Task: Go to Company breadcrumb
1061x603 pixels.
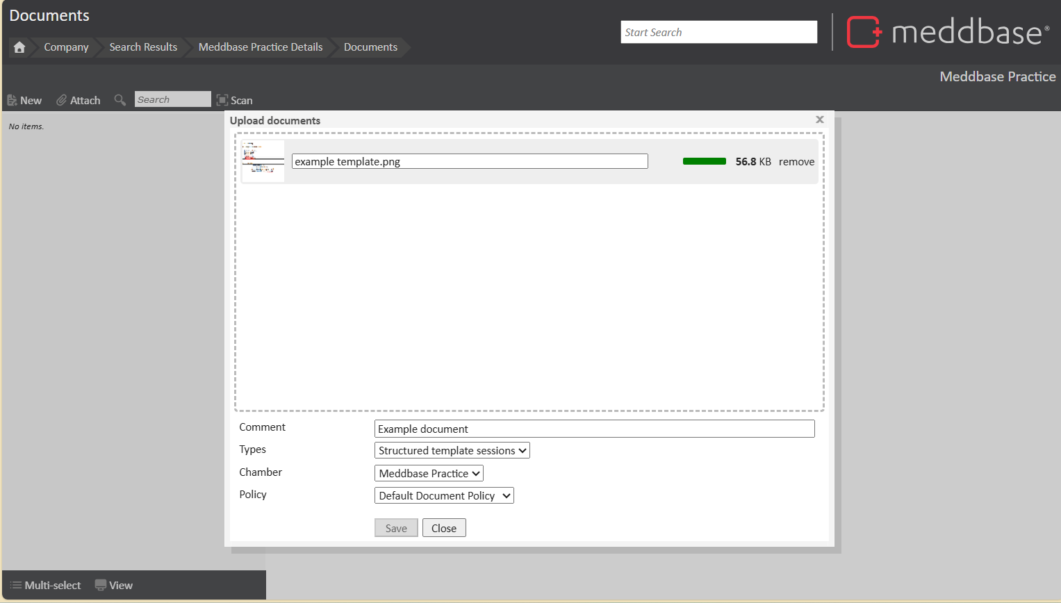Action: [x=66, y=47]
